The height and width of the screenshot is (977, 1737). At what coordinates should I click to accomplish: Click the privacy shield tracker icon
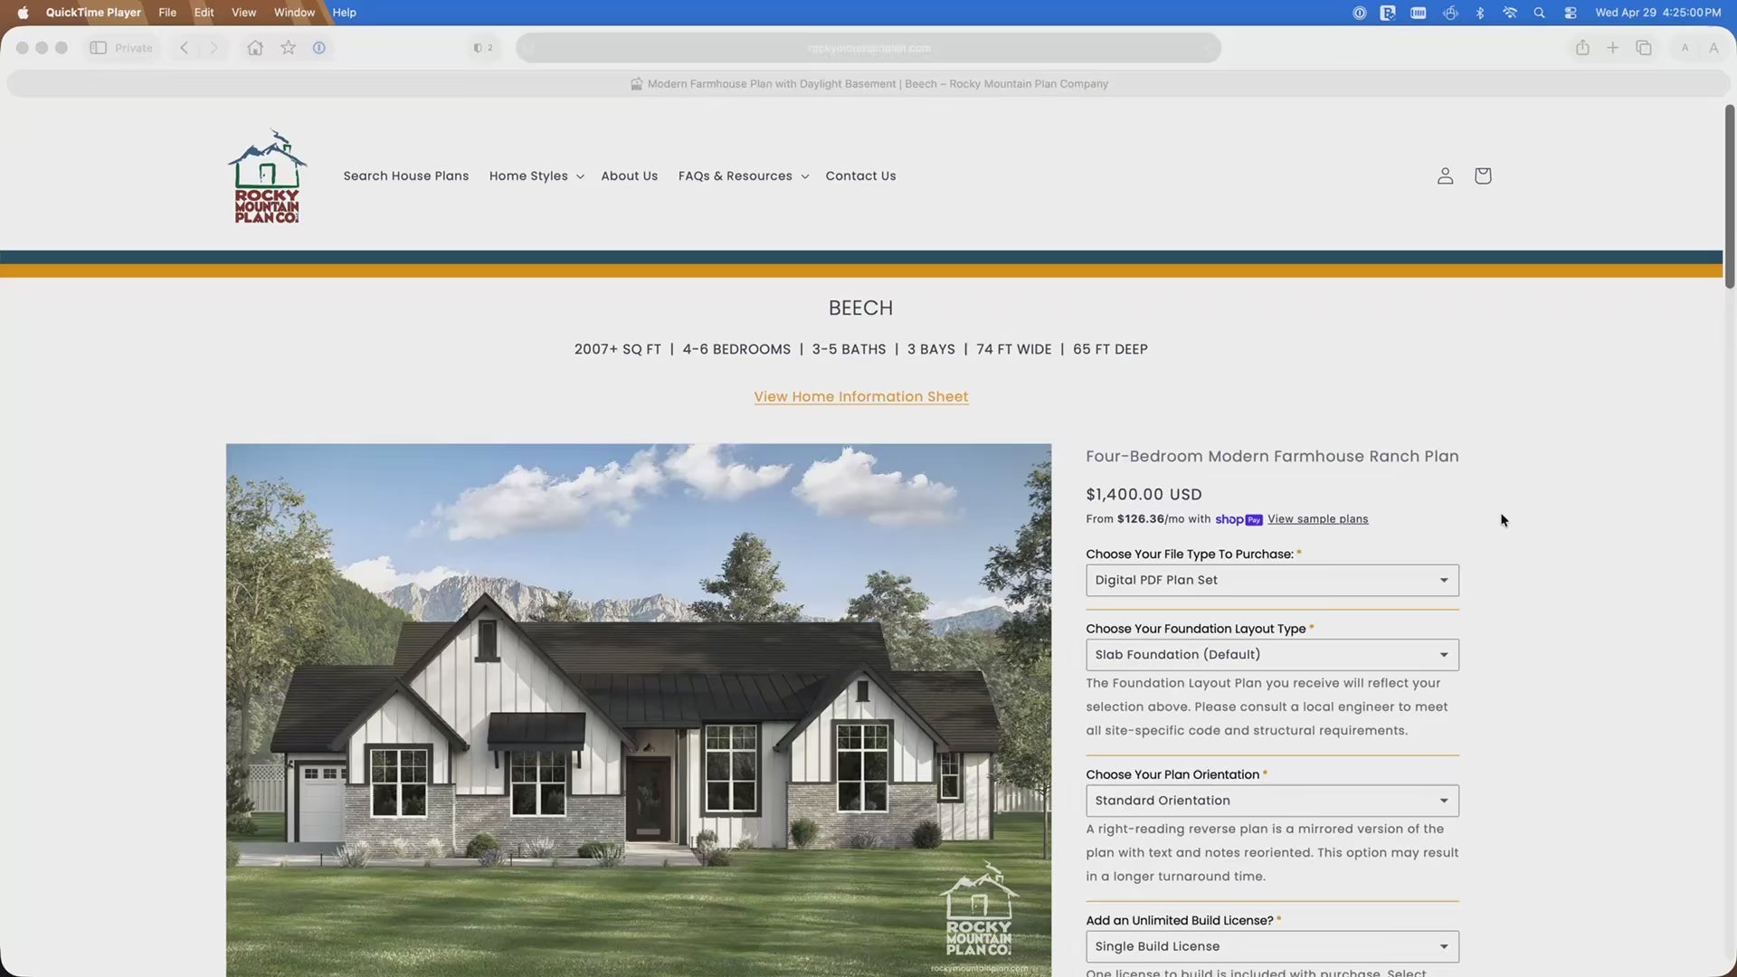point(478,48)
